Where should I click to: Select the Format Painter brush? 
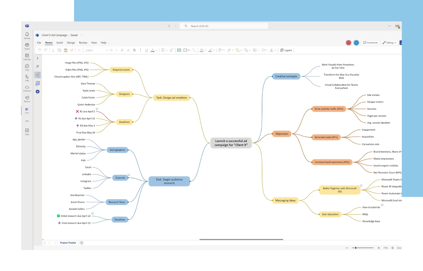72,50
